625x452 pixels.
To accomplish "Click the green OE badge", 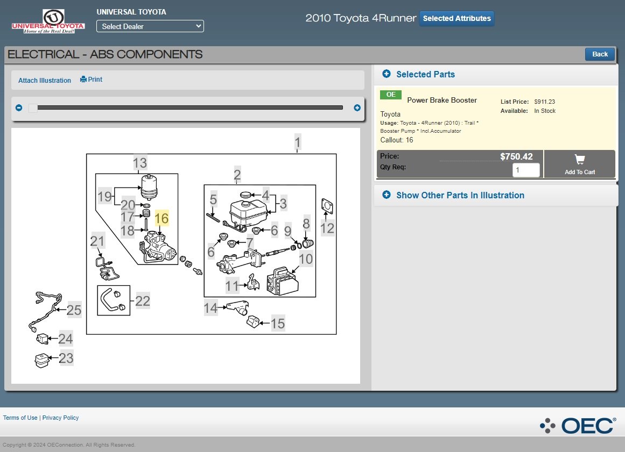I will (391, 94).
